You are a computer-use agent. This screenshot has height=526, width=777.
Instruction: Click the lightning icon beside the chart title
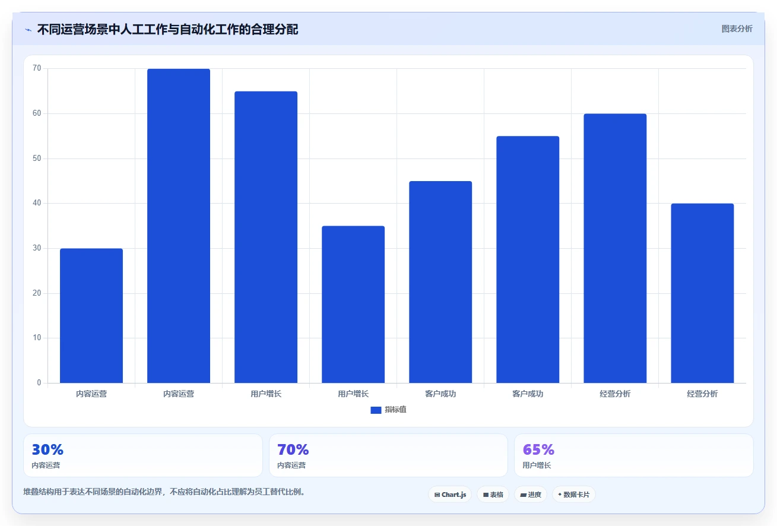pyautogui.click(x=28, y=29)
